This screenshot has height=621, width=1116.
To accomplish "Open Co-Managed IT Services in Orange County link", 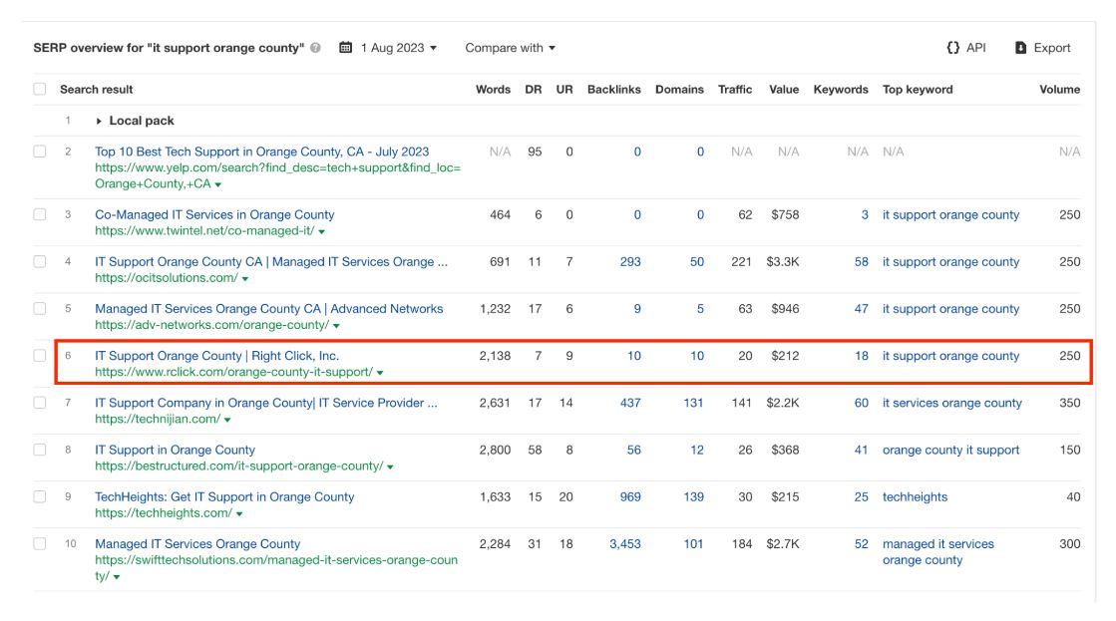I will click(214, 214).
